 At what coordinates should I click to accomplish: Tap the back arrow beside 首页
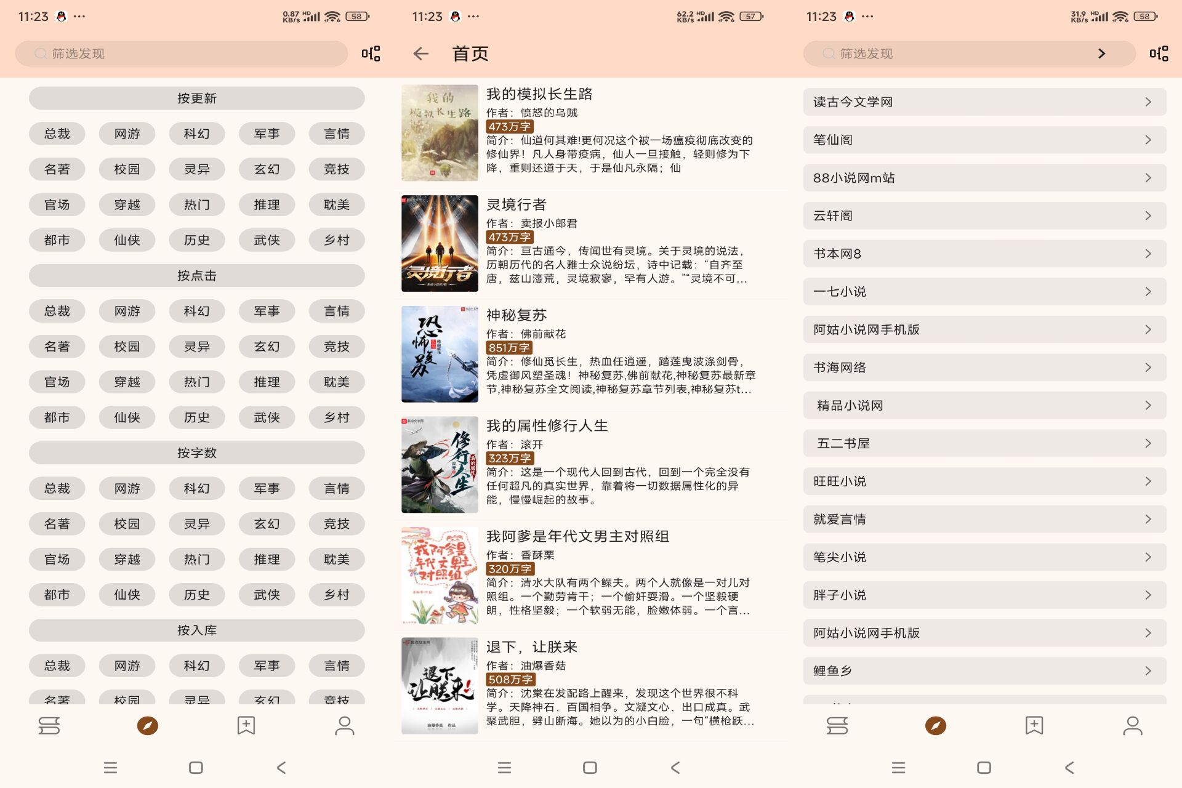click(421, 54)
